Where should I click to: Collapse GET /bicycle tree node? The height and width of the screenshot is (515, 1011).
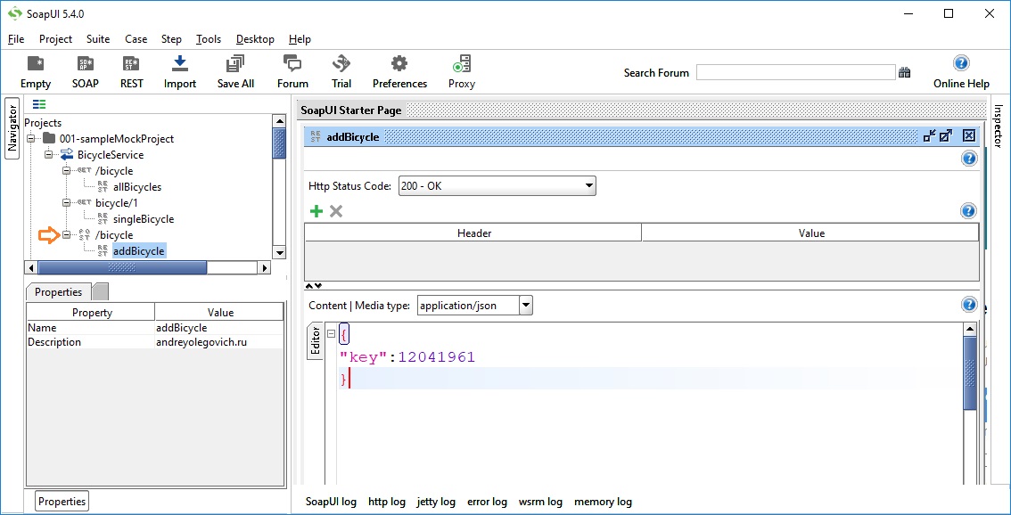(x=66, y=171)
